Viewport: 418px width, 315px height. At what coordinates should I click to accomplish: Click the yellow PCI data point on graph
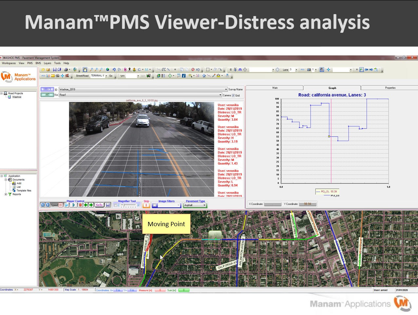point(329,136)
